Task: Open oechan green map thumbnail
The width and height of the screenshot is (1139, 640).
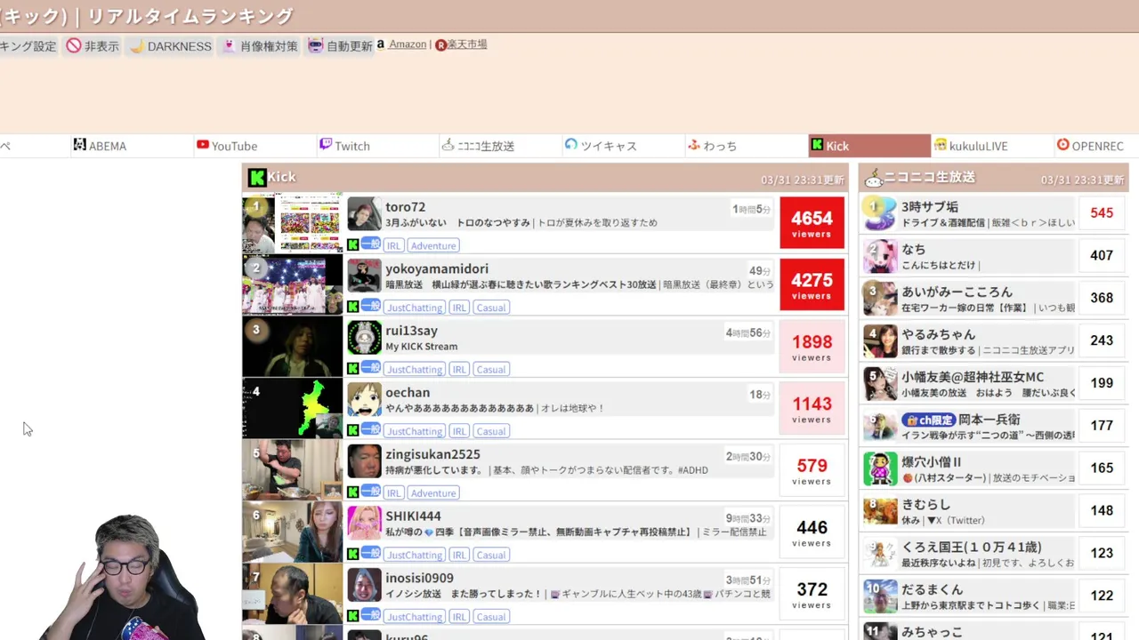Action: (293, 409)
